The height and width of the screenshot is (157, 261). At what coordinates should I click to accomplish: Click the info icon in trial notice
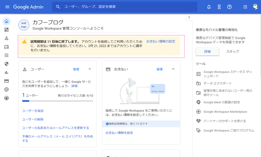107,124
